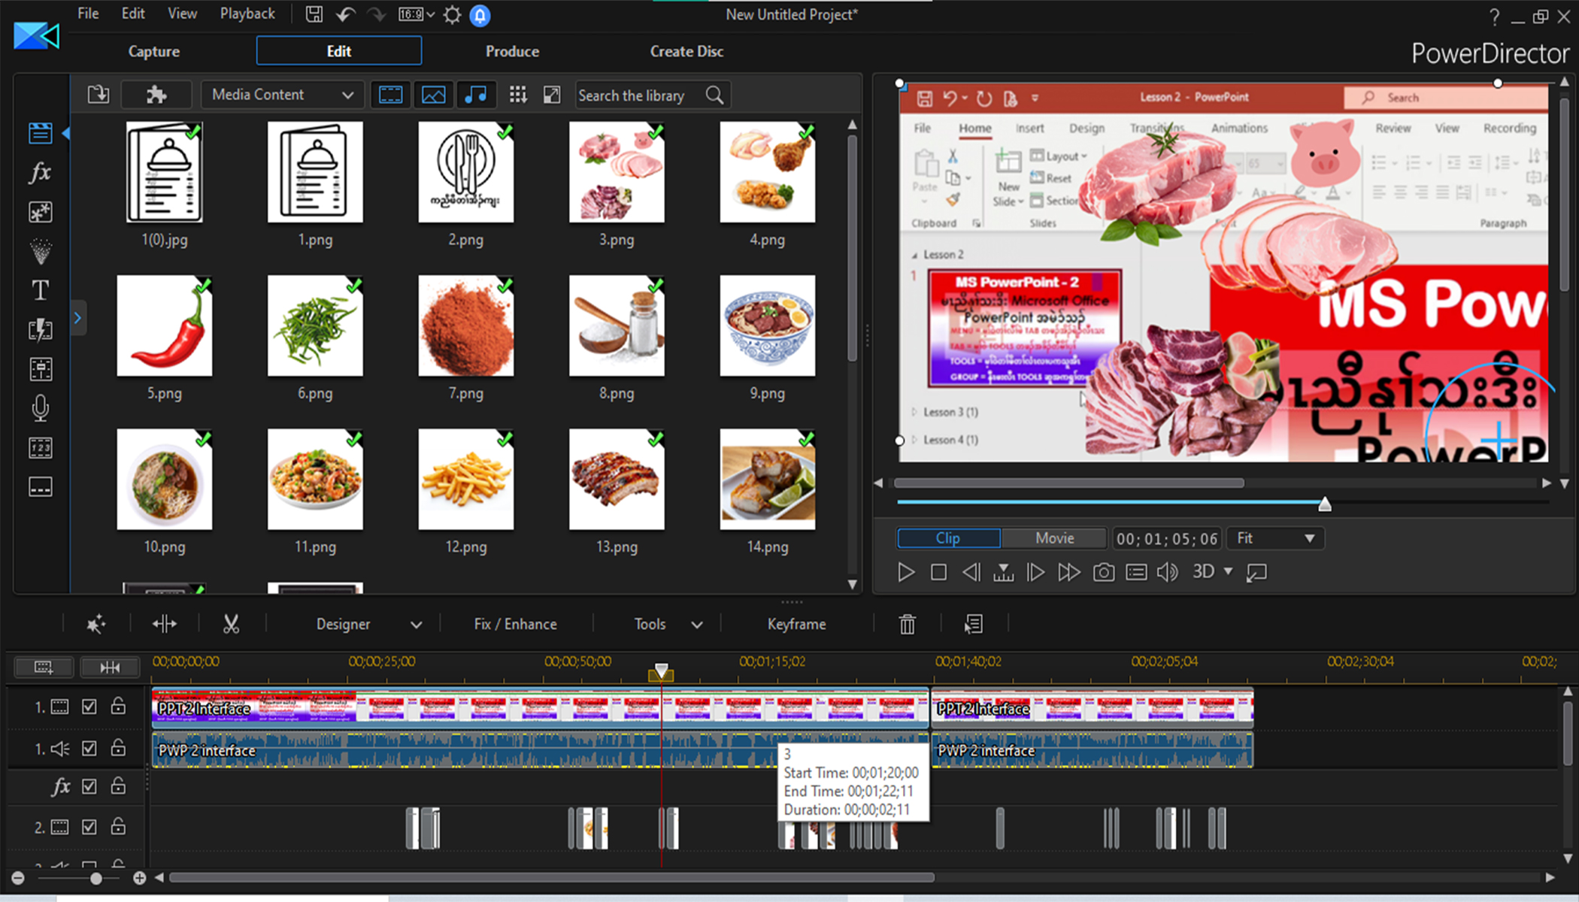This screenshot has width=1579, height=902.
Task: Toggle video files filter in library
Action: click(390, 95)
